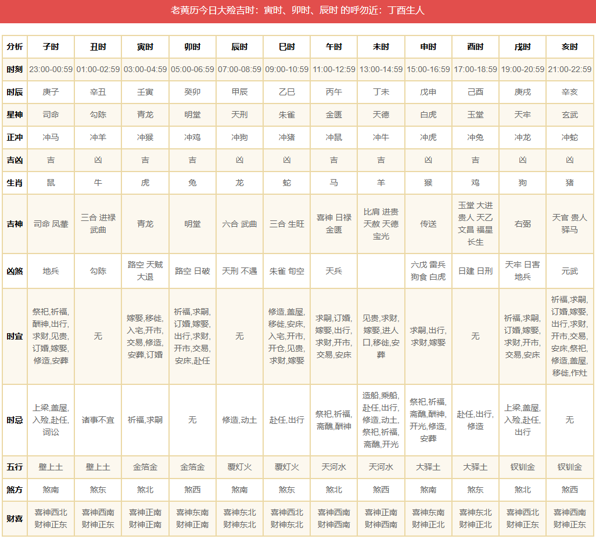Image resolution: width=596 pixels, height=539 pixels.
Task: Click the 甲辰 cell in the 时辰 row
Action: (239, 92)
